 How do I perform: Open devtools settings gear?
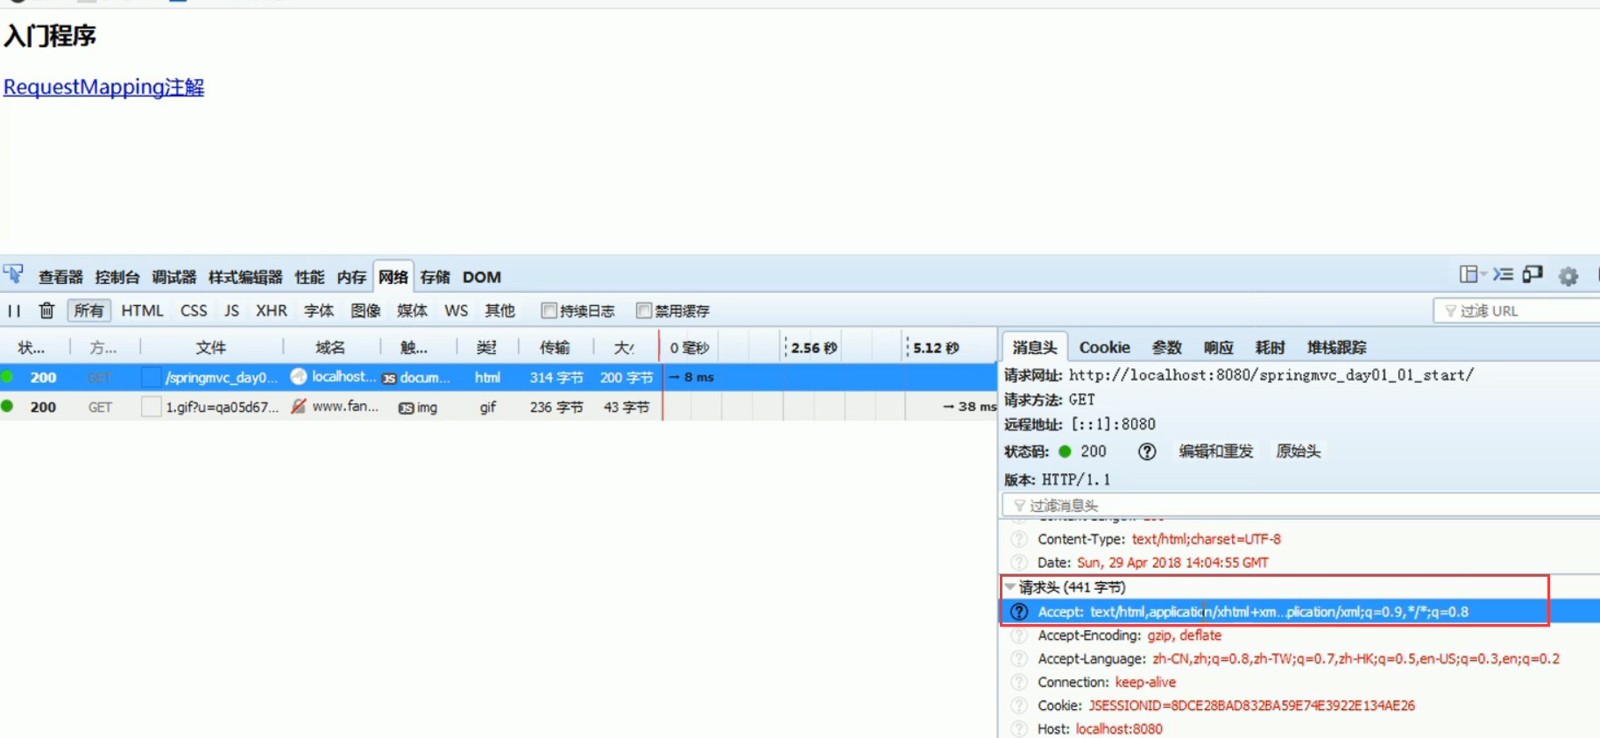pyautogui.click(x=1568, y=277)
